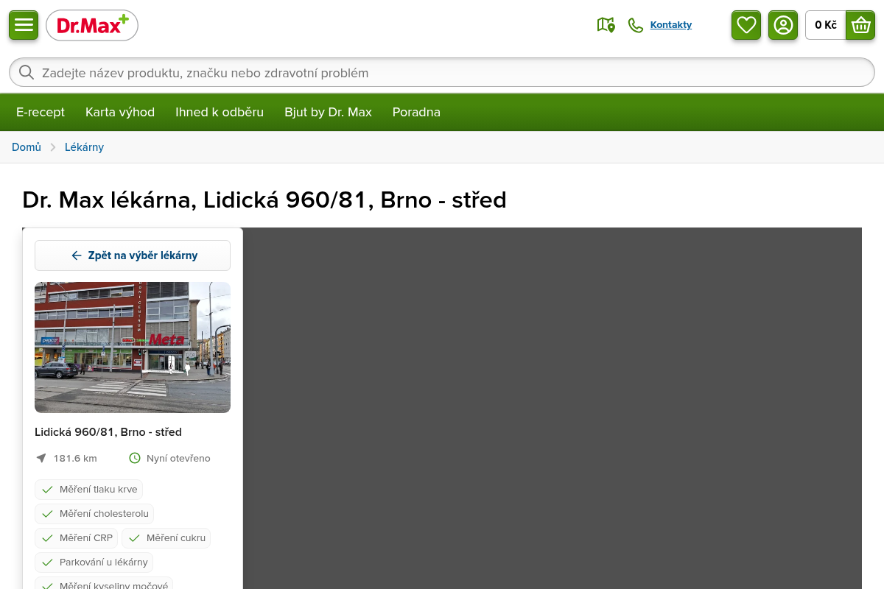The height and width of the screenshot is (589, 884).
Task: Open the pharmacy map locator icon
Action: pos(606,25)
